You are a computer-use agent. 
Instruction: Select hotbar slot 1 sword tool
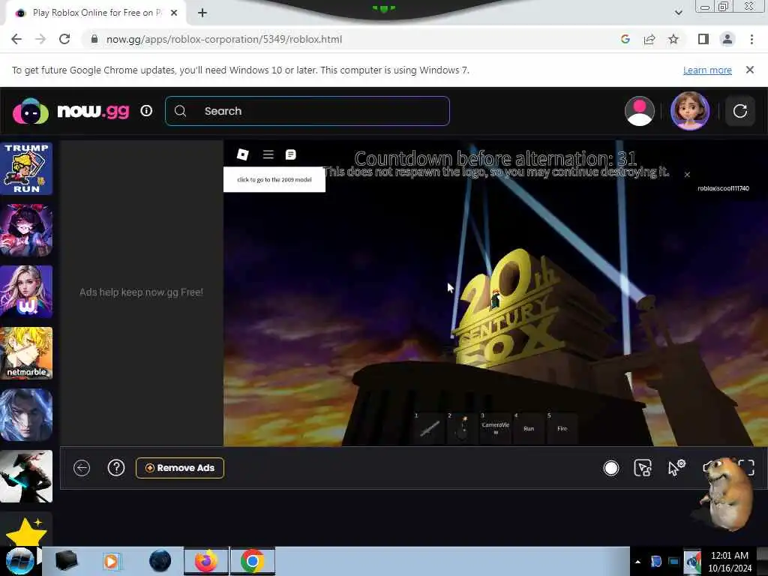(x=429, y=428)
